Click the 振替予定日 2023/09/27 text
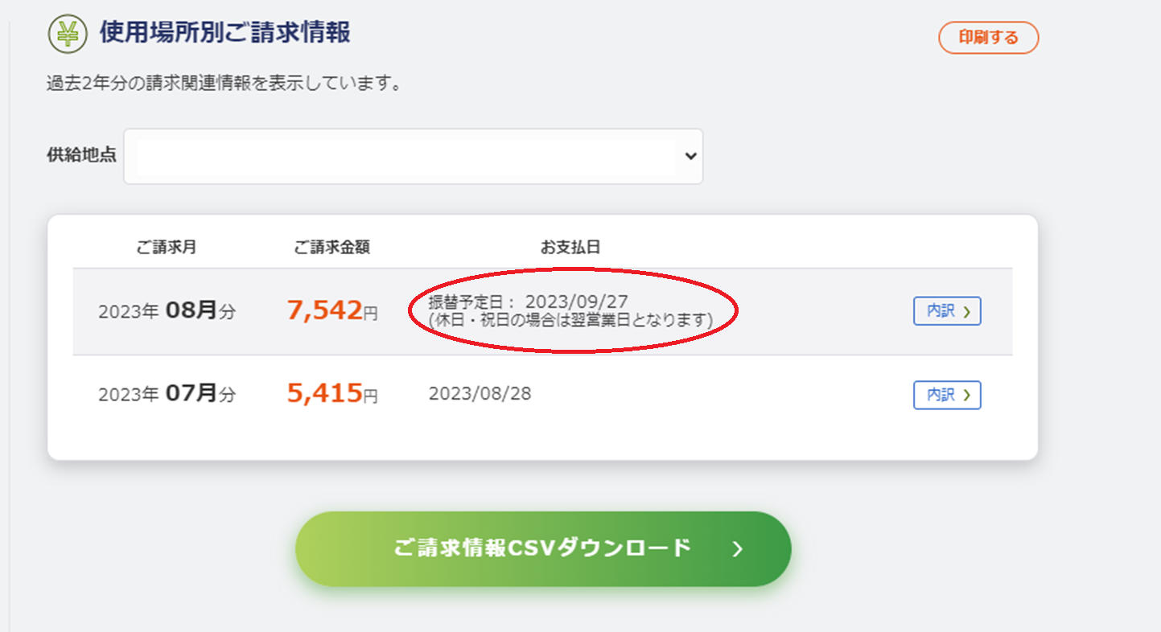This screenshot has width=1161, height=632. coord(529,302)
